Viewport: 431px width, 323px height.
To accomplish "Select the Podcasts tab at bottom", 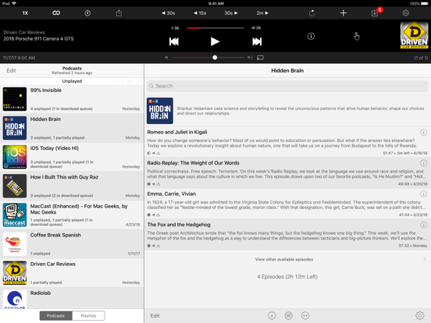I will click(x=55, y=315).
